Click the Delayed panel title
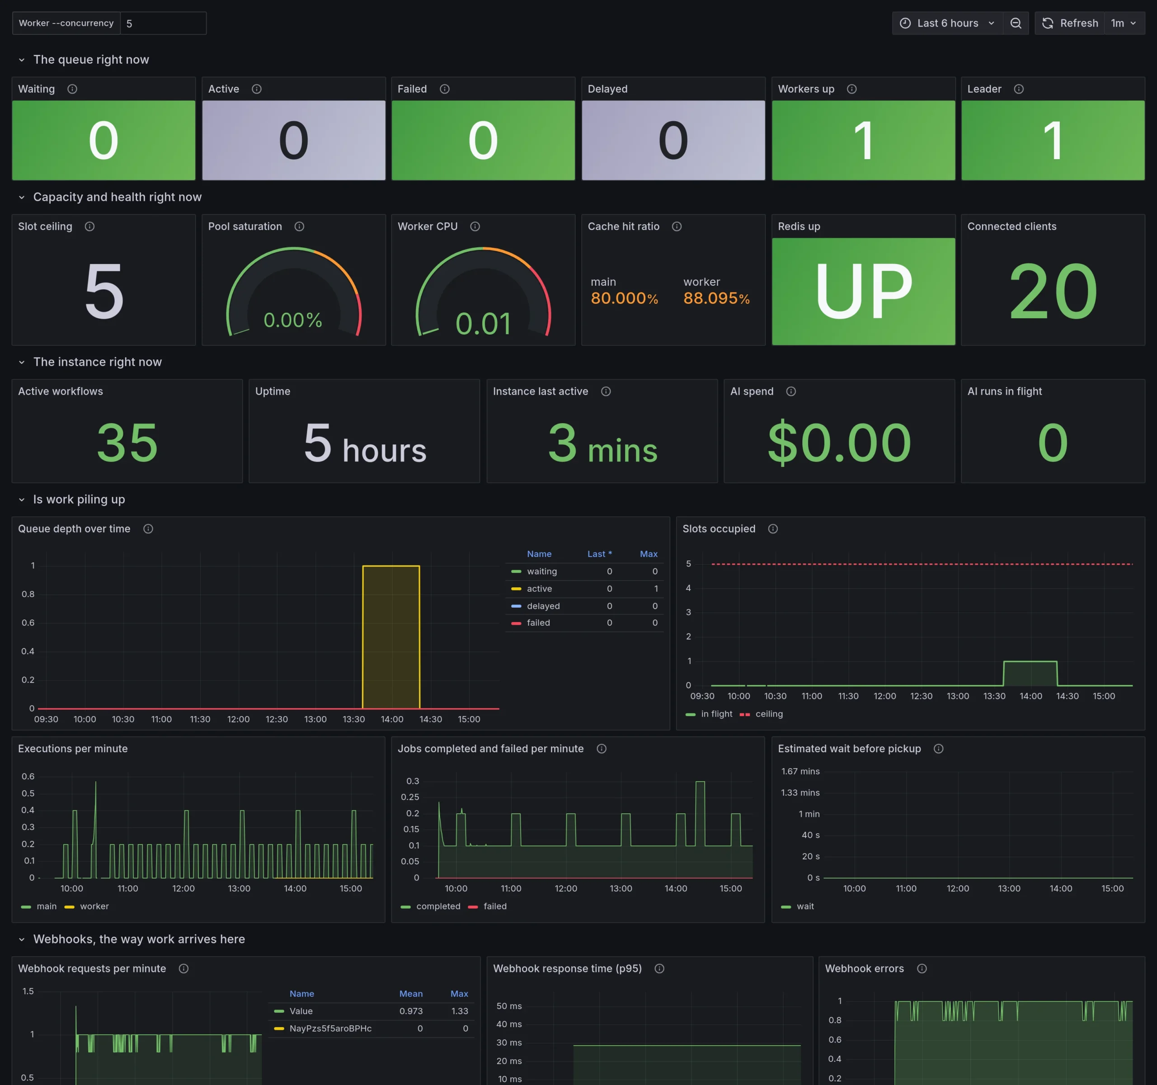The image size is (1157, 1085). tap(607, 89)
